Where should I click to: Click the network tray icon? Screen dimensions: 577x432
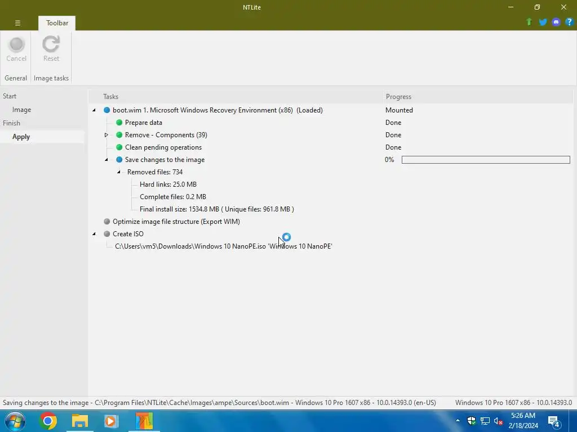[485, 421]
